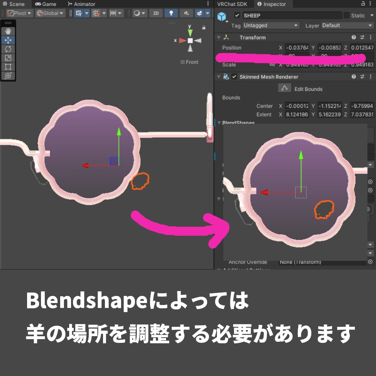Open Scene view more options menu
This screenshot has height=376, width=376.
coord(208,4)
